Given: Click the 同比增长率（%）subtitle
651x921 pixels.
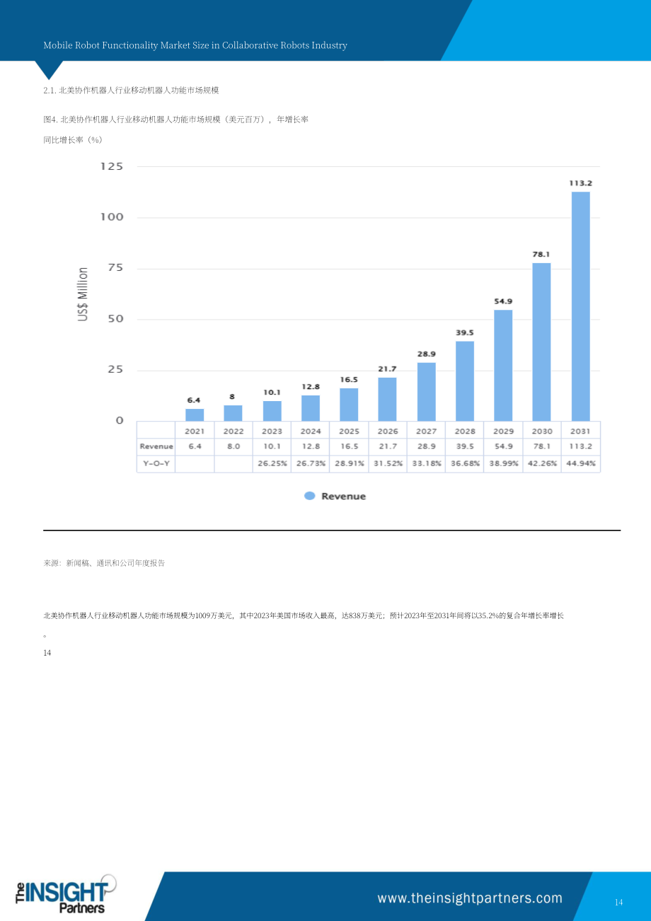Looking at the screenshot, I should 73,140.
